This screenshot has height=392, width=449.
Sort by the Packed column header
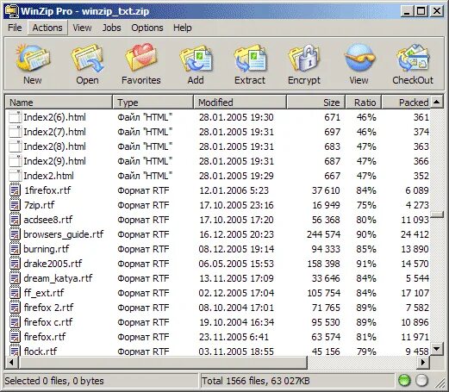pos(406,103)
